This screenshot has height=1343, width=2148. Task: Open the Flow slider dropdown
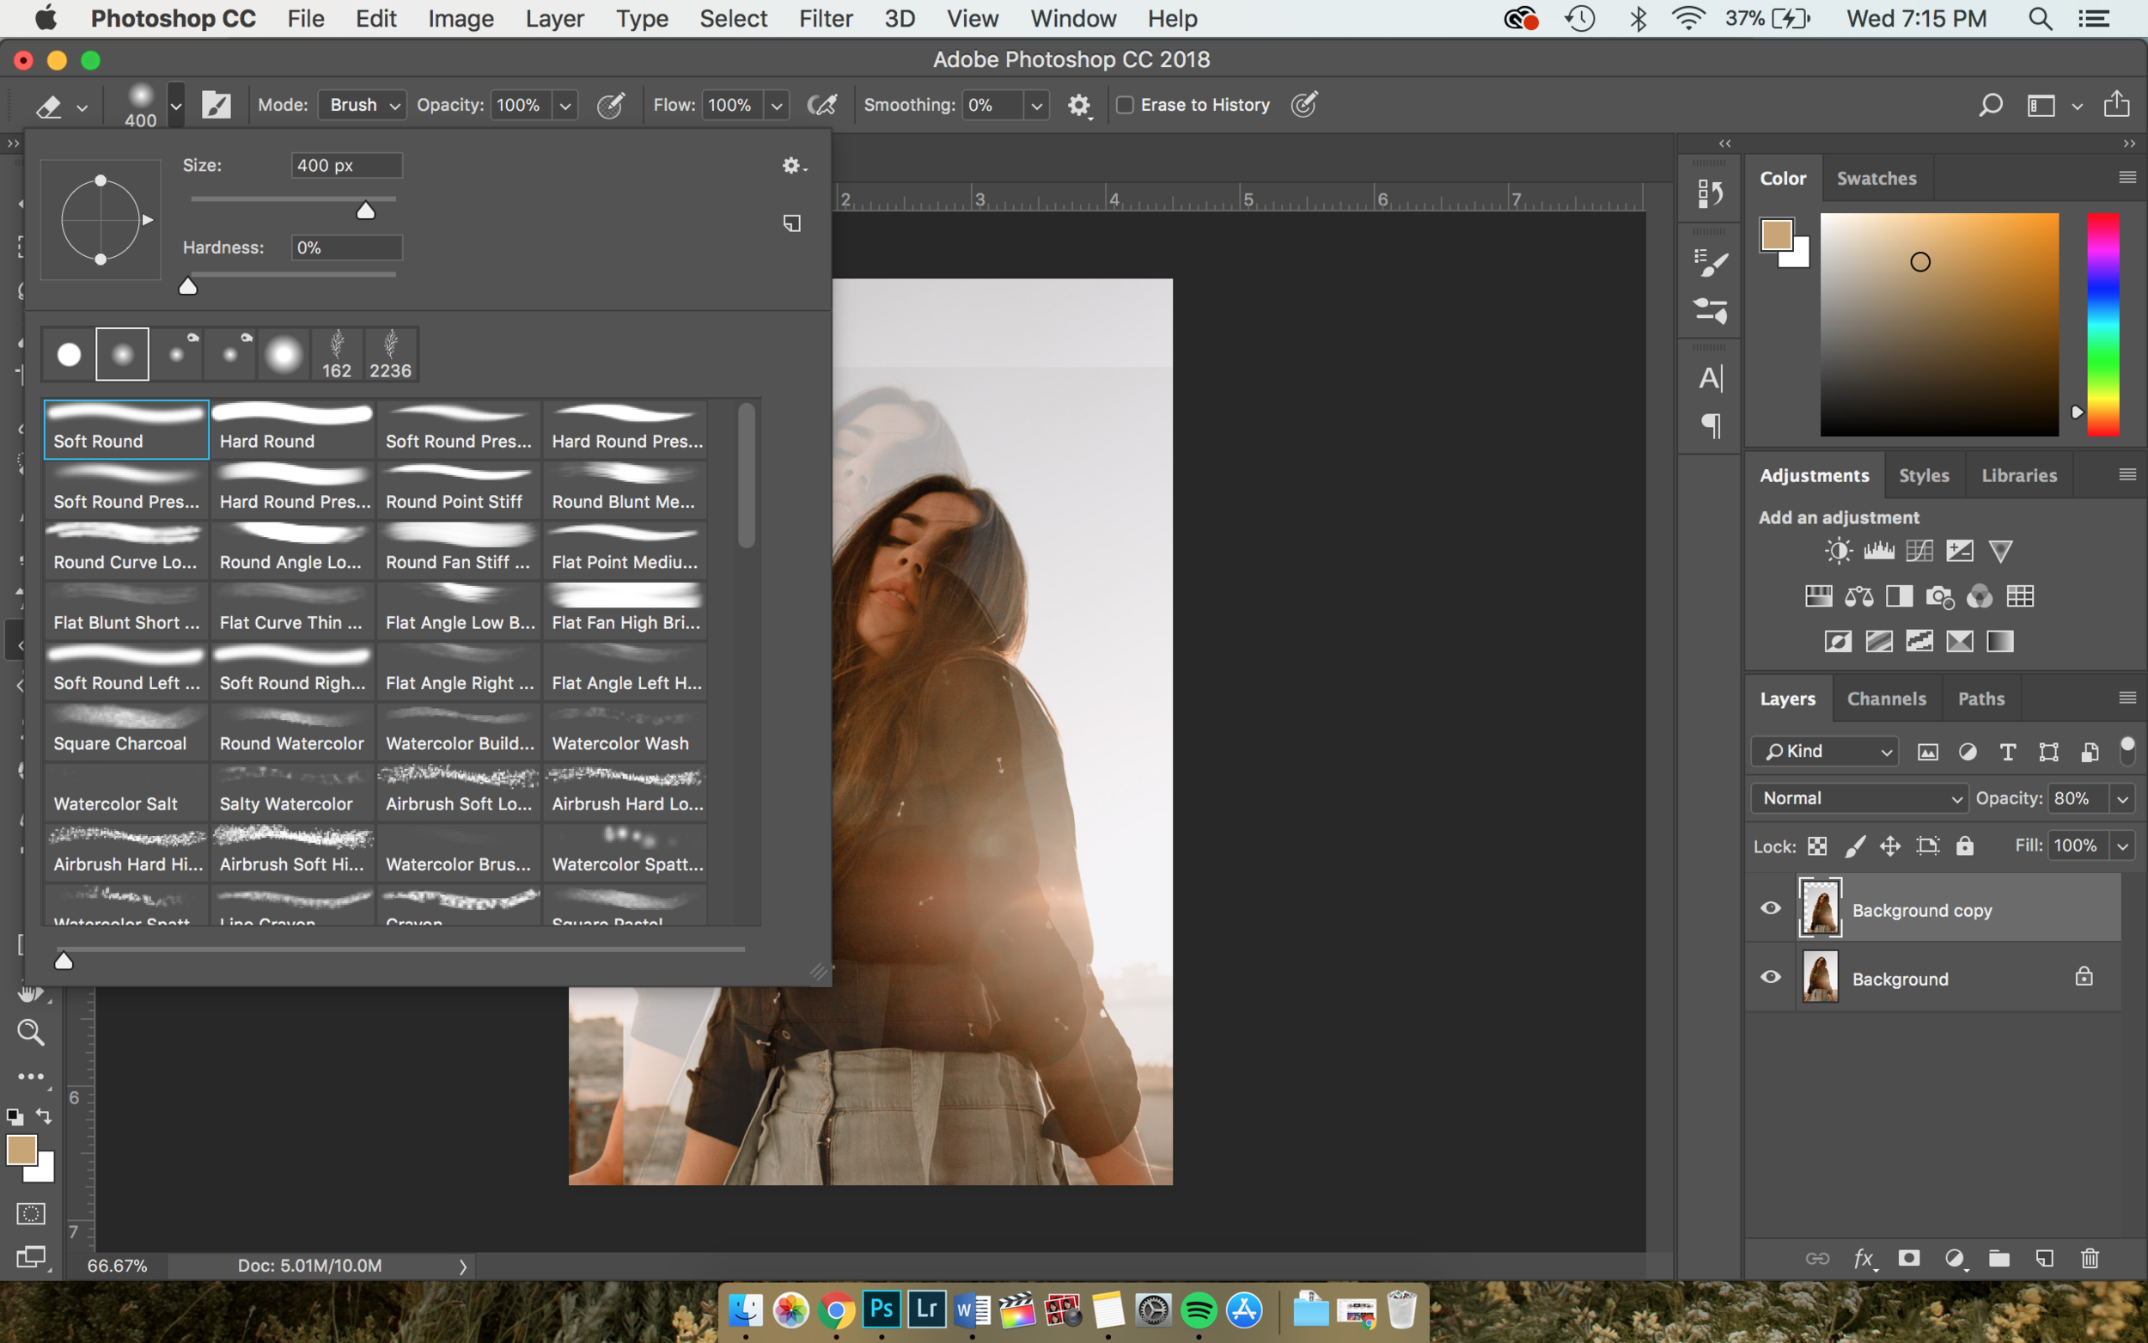[776, 106]
